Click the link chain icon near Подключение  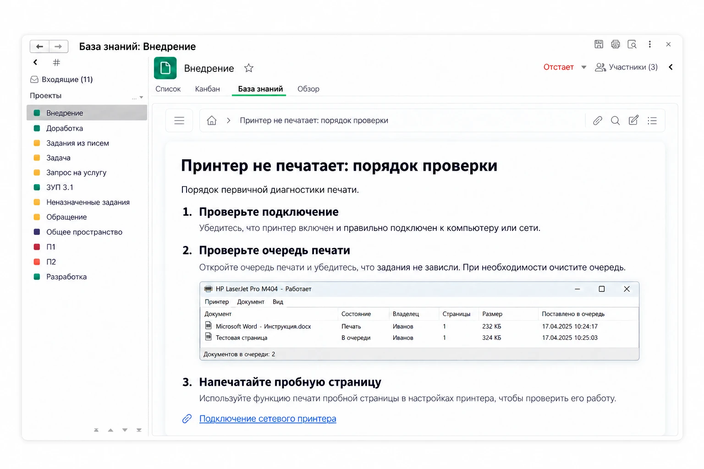click(187, 419)
